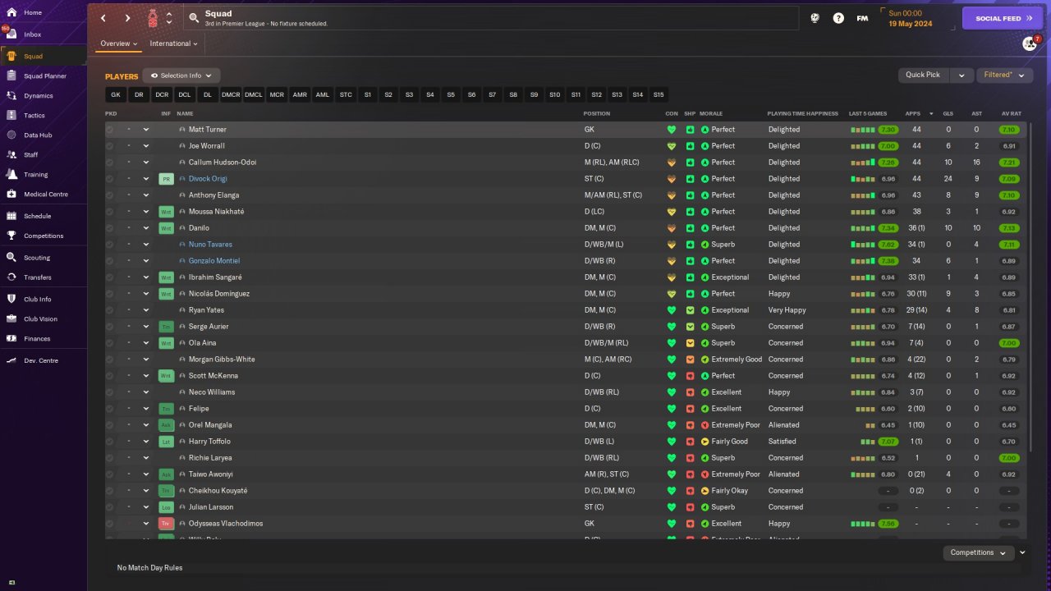This screenshot has width=1051, height=591.
Task: Open the help question mark icon
Action: click(838, 18)
